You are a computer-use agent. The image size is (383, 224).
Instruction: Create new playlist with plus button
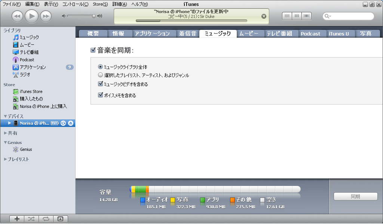(17, 219)
